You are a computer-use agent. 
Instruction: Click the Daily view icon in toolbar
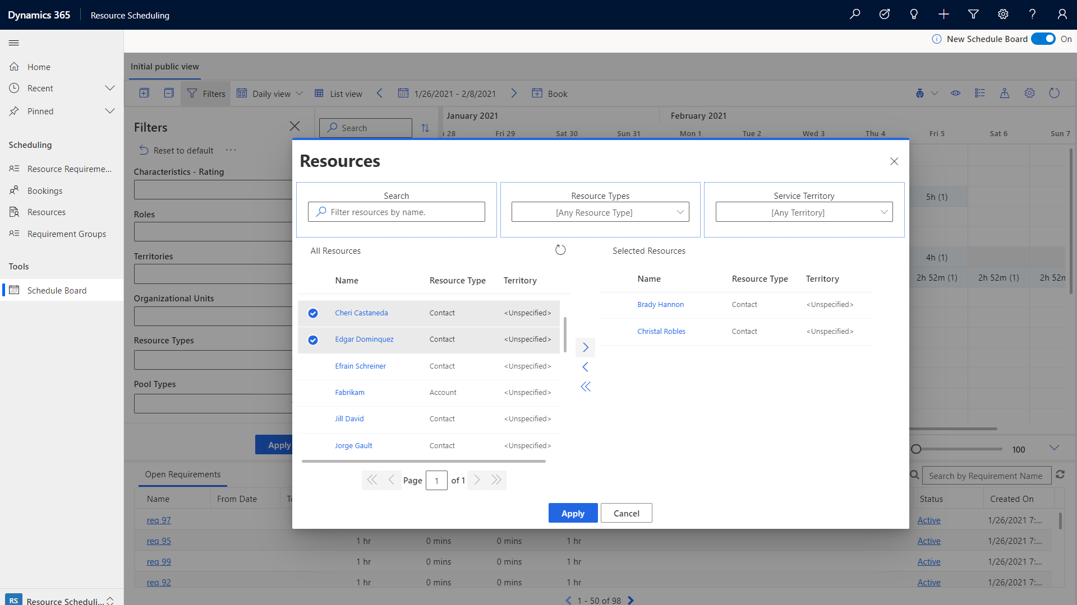point(241,92)
